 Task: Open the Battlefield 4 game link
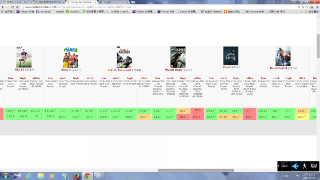pos(278,68)
